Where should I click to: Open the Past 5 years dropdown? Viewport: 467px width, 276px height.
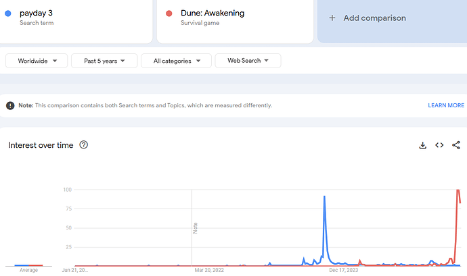coord(104,61)
